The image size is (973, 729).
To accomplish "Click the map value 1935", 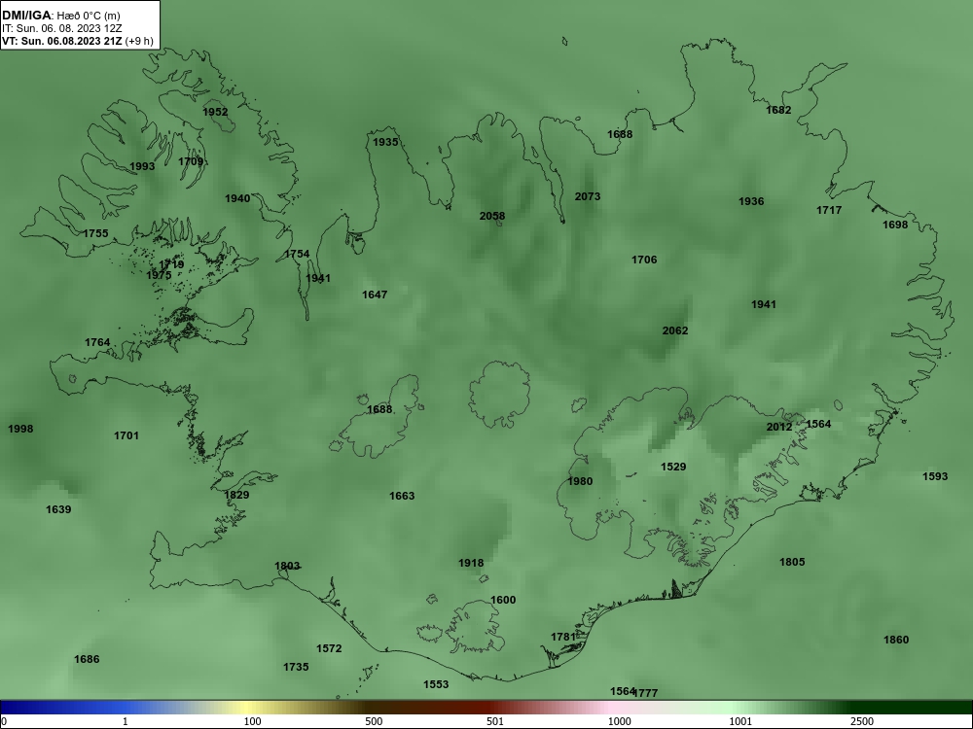I will pos(385,142).
